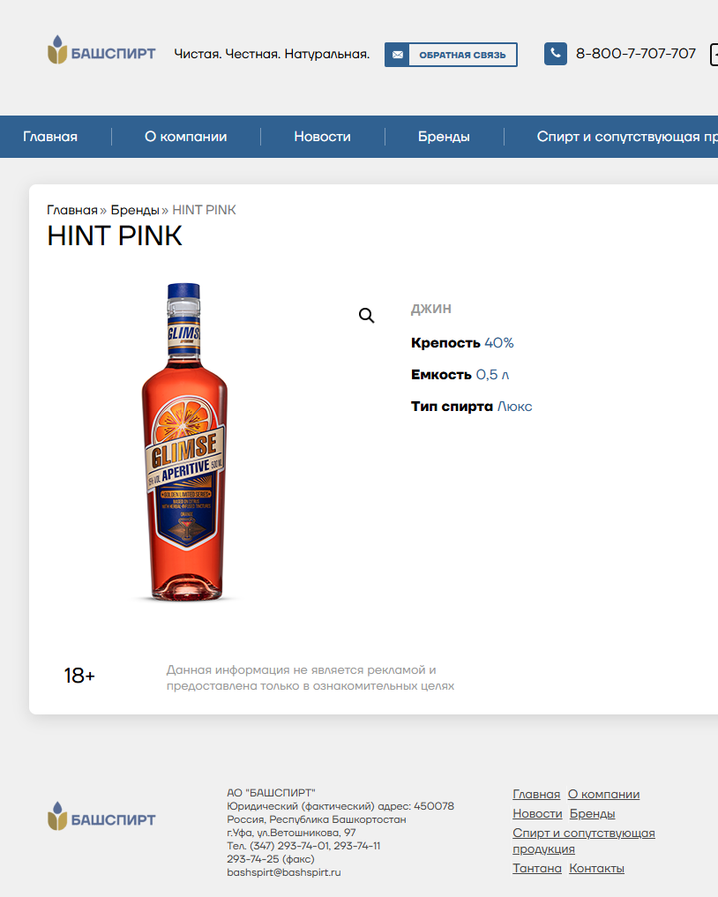
Task: Call the 8-800-7-707-707 phone number link
Action: 635,54
